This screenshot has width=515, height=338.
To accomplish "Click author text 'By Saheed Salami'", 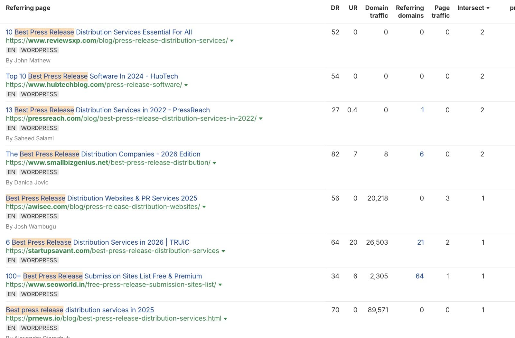I will pyautogui.click(x=30, y=138).
